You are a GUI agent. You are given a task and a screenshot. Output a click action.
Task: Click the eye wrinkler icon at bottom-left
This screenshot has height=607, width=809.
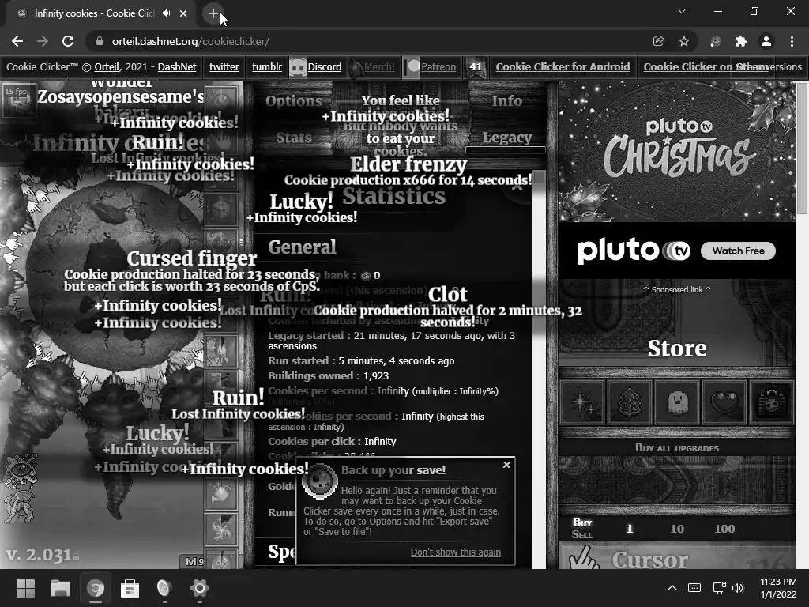tap(20, 470)
